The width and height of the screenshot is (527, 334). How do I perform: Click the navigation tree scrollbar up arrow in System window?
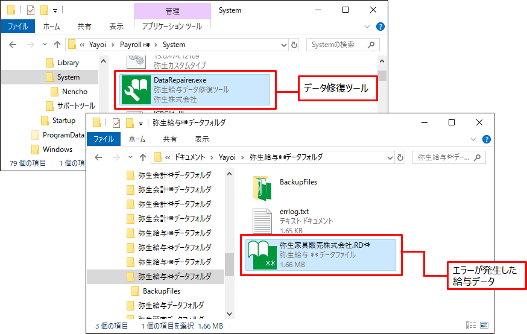click(x=103, y=61)
